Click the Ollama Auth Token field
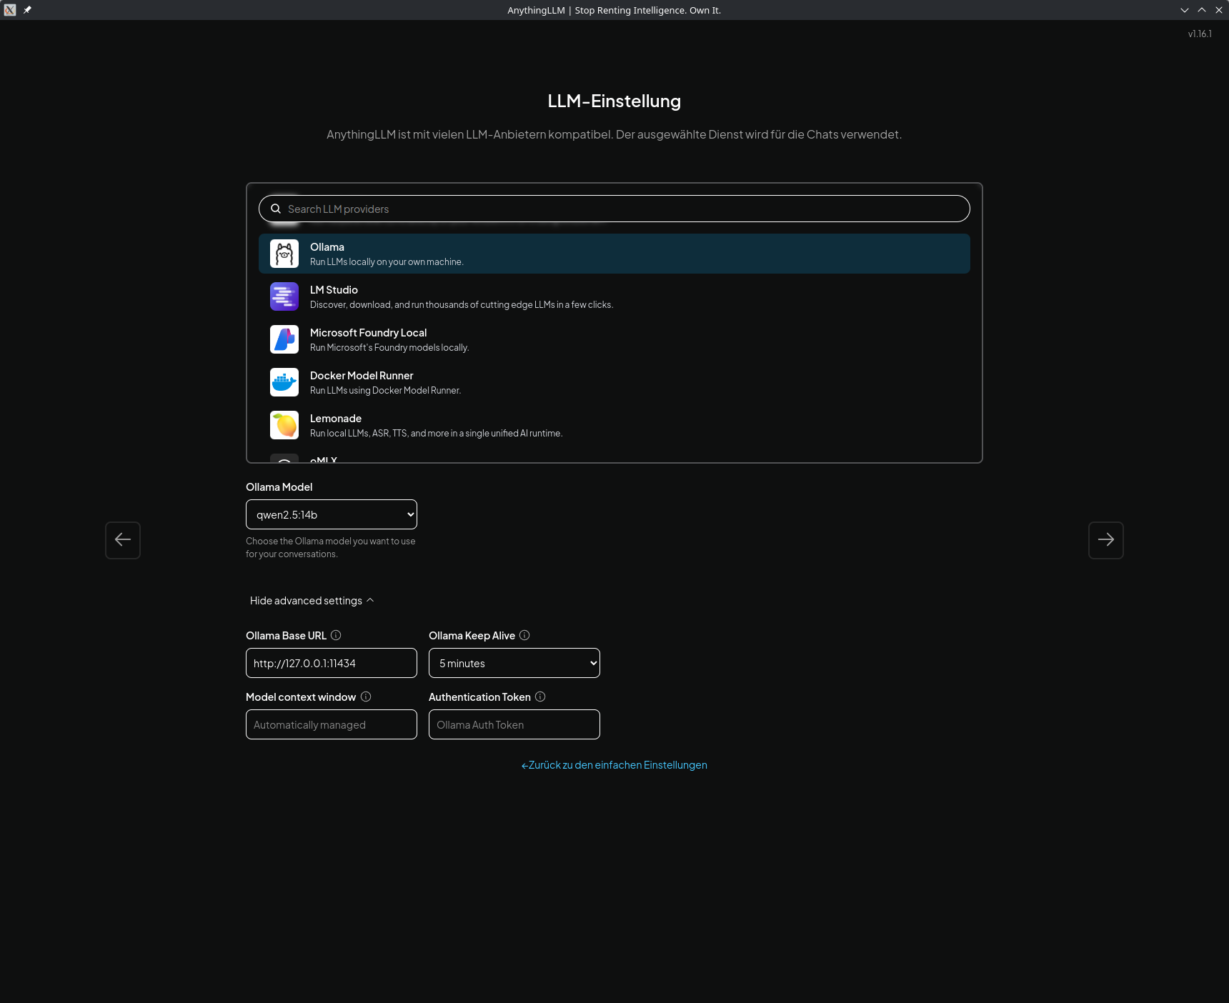Viewport: 1229px width, 1003px height. tap(514, 724)
